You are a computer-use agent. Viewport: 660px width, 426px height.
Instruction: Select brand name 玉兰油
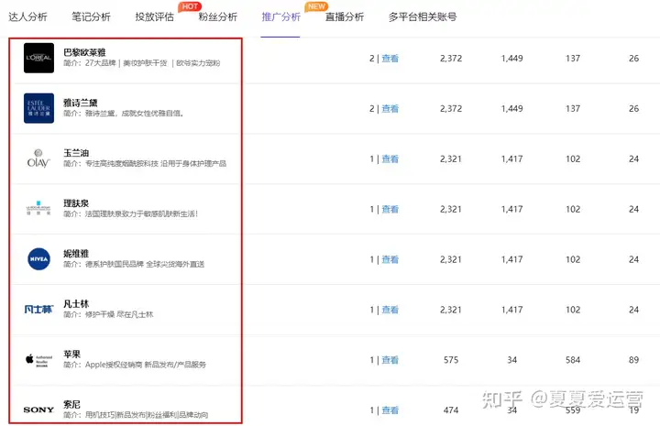point(76,153)
